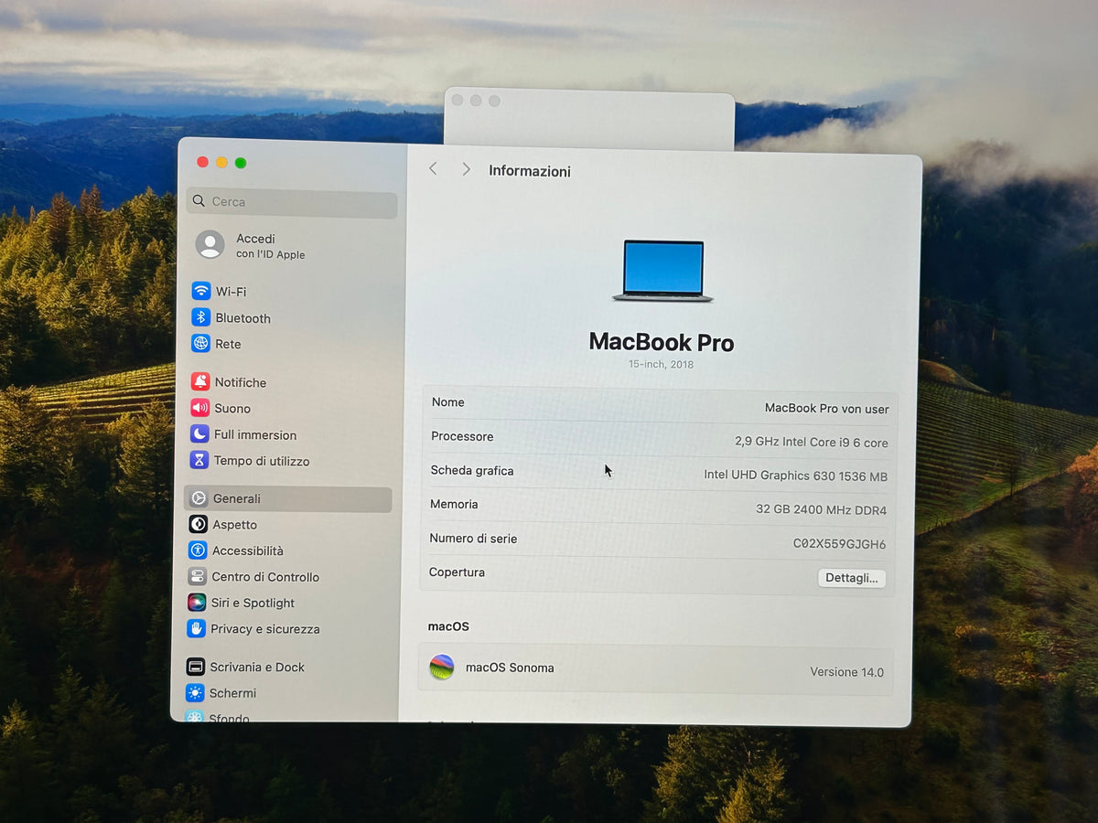The image size is (1098, 823).
Task: Select the Suono speaker icon
Action: [x=200, y=408]
